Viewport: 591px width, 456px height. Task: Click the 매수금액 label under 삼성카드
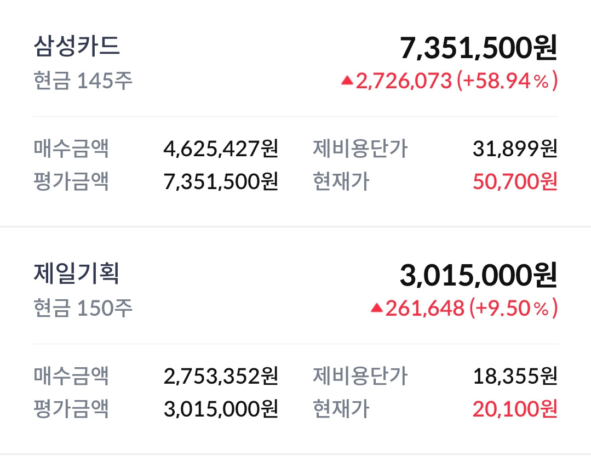[x=71, y=148]
